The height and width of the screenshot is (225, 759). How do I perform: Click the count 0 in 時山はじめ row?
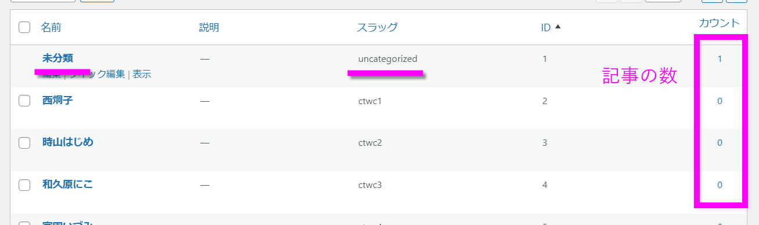(720, 143)
